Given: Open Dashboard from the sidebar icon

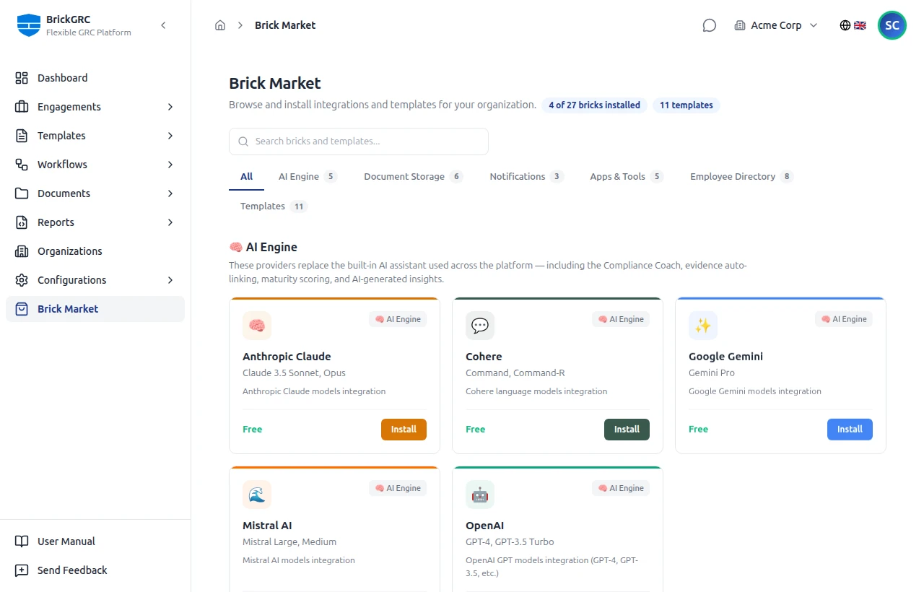Looking at the screenshot, I should 20,77.
